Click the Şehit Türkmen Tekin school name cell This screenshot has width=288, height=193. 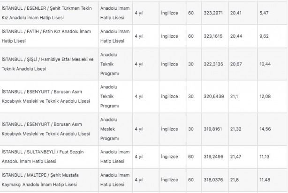[x=48, y=13]
